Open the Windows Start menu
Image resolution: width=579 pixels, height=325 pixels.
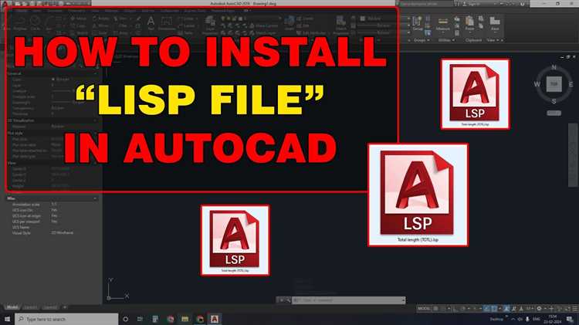(x=7, y=319)
